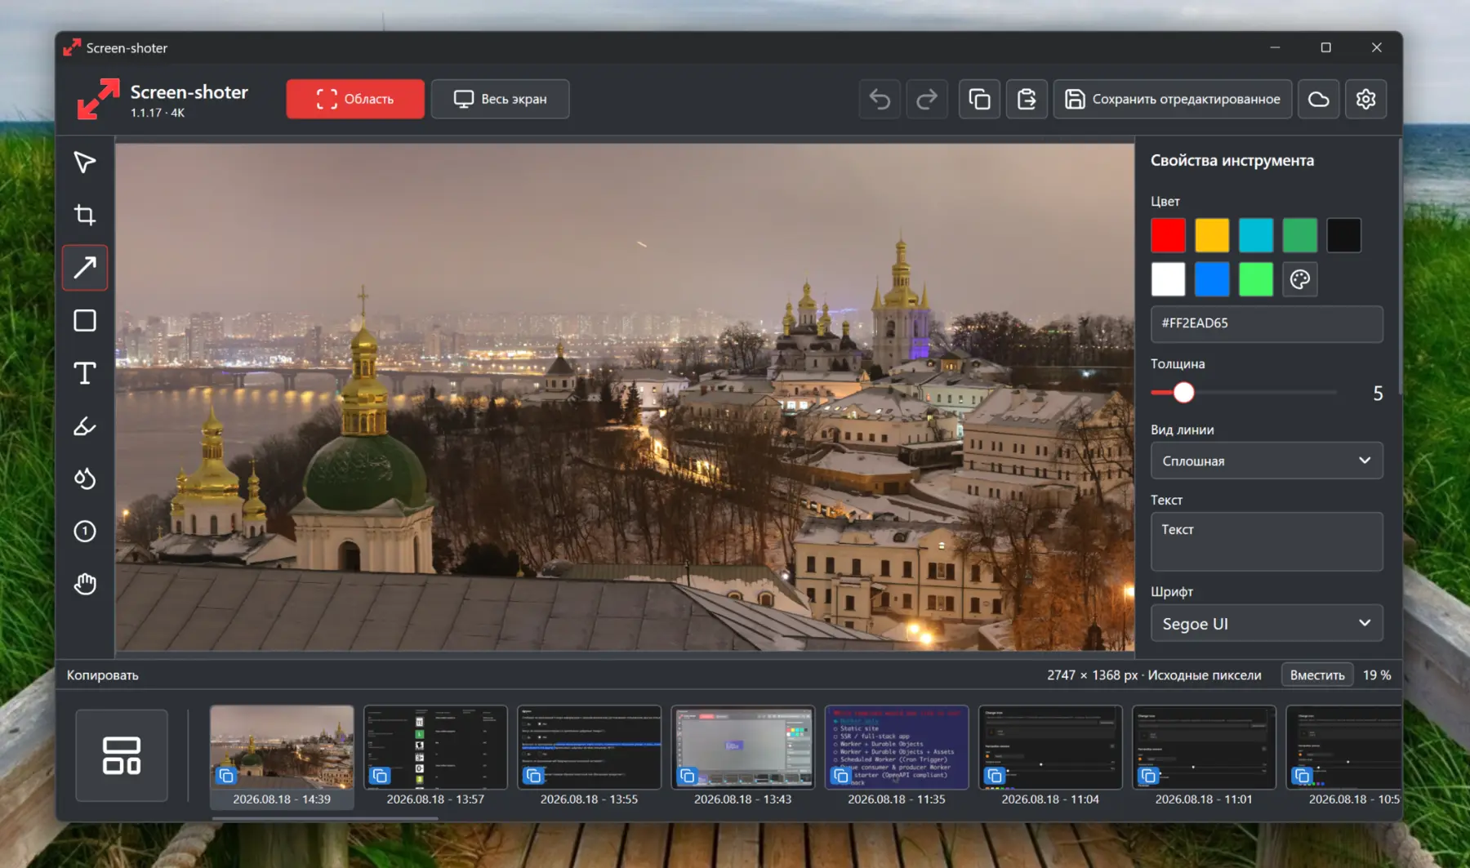This screenshot has width=1470, height=868.
Task: Open the gallery layout view button
Action: 122,755
